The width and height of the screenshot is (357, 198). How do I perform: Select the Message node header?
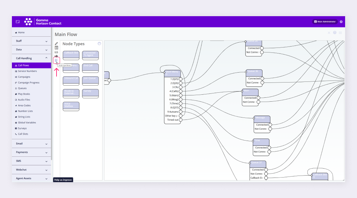(262, 119)
